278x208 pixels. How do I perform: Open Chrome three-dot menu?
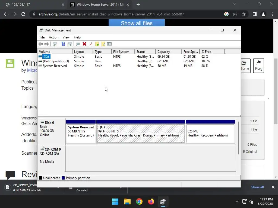point(272,14)
